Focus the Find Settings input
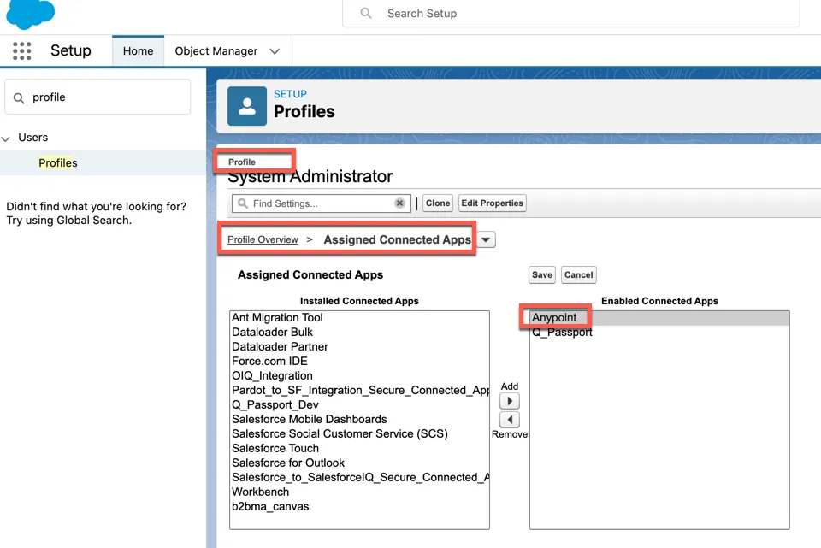Screen dimensions: 821x548 click(322, 203)
